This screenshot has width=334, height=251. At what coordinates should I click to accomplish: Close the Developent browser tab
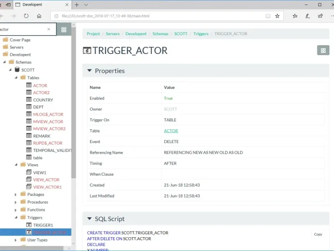tap(67, 5)
